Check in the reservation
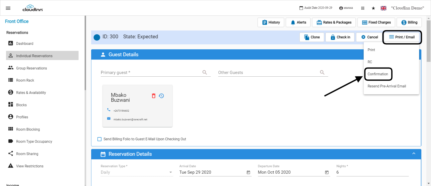 coord(340,37)
